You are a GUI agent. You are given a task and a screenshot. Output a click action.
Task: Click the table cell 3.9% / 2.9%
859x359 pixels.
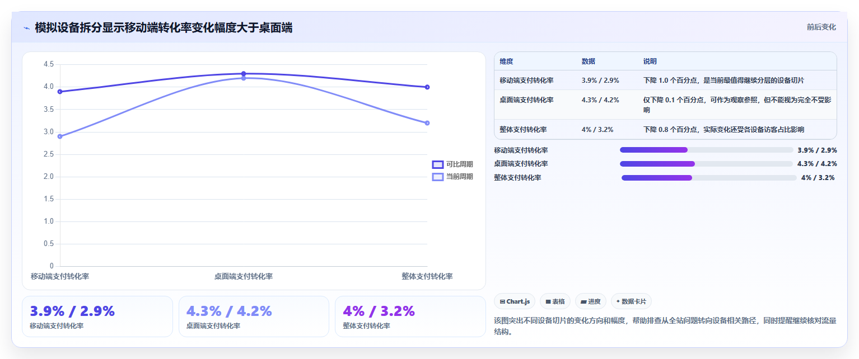pos(600,81)
